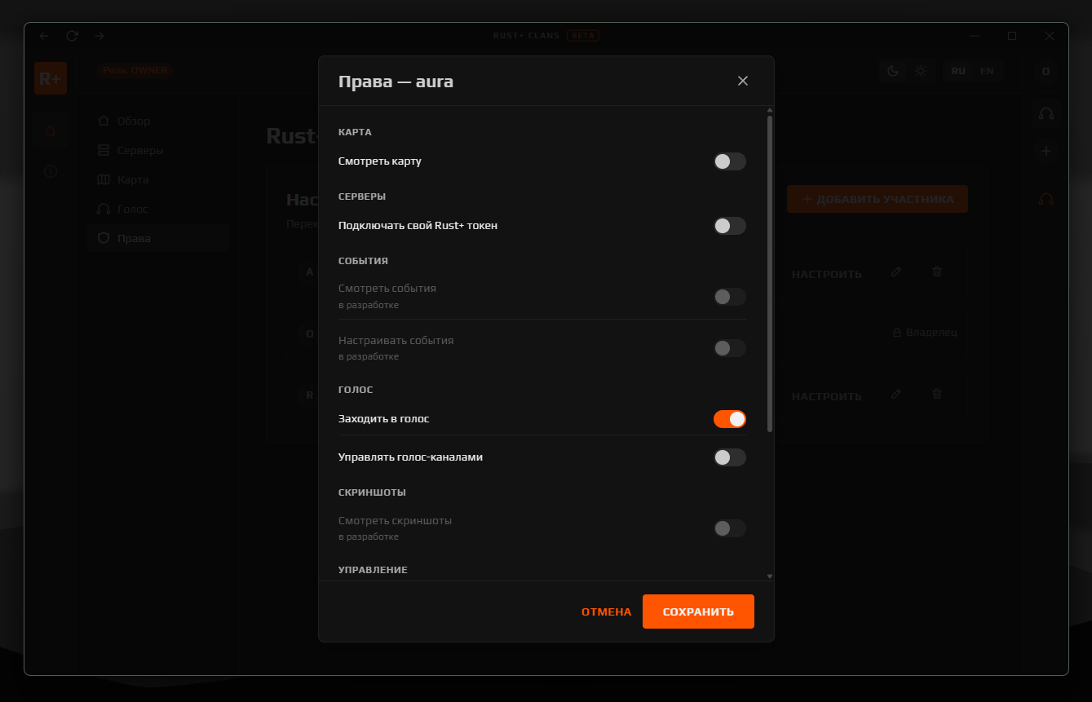Enable Управлять голос-каналами switch
Screen dimensions: 1092x702
[x=730, y=457]
